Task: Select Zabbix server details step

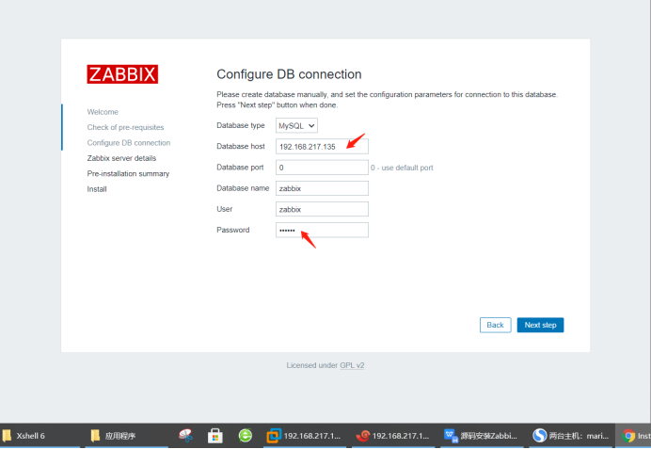Action: [x=121, y=158]
